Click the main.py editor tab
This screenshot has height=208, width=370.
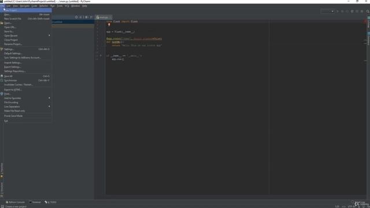pyautogui.click(x=103, y=17)
